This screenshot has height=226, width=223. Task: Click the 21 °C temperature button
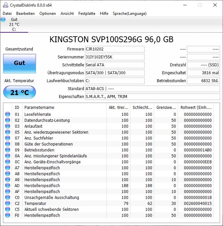pyautogui.click(x=20, y=92)
